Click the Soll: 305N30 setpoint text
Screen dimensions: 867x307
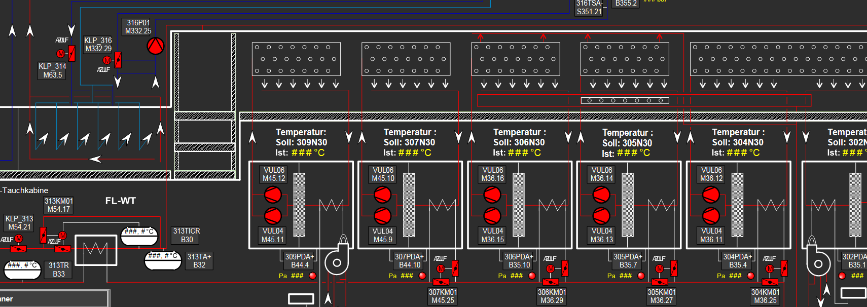(627, 143)
